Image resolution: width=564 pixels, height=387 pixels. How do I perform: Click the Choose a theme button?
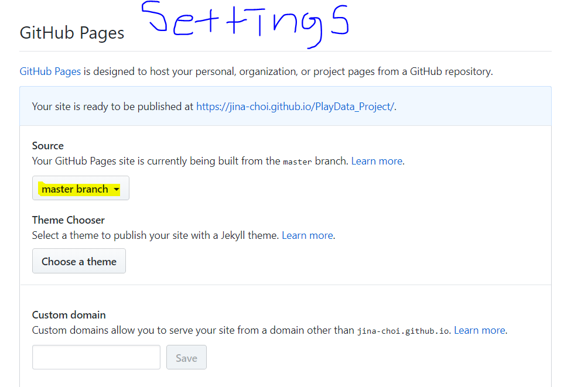79,261
